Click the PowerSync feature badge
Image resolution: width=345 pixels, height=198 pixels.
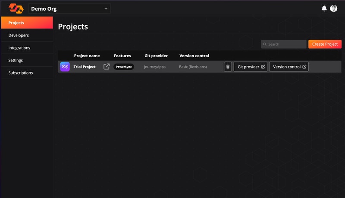(124, 67)
